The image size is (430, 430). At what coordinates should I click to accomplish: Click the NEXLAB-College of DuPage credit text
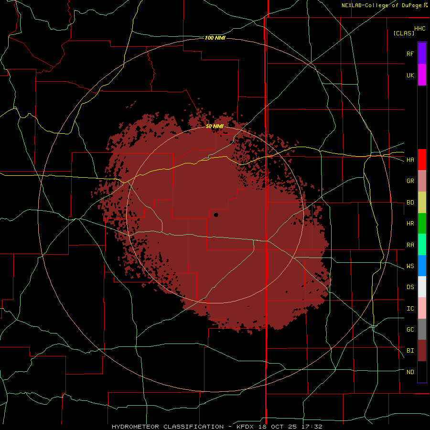pyautogui.click(x=384, y=5)
